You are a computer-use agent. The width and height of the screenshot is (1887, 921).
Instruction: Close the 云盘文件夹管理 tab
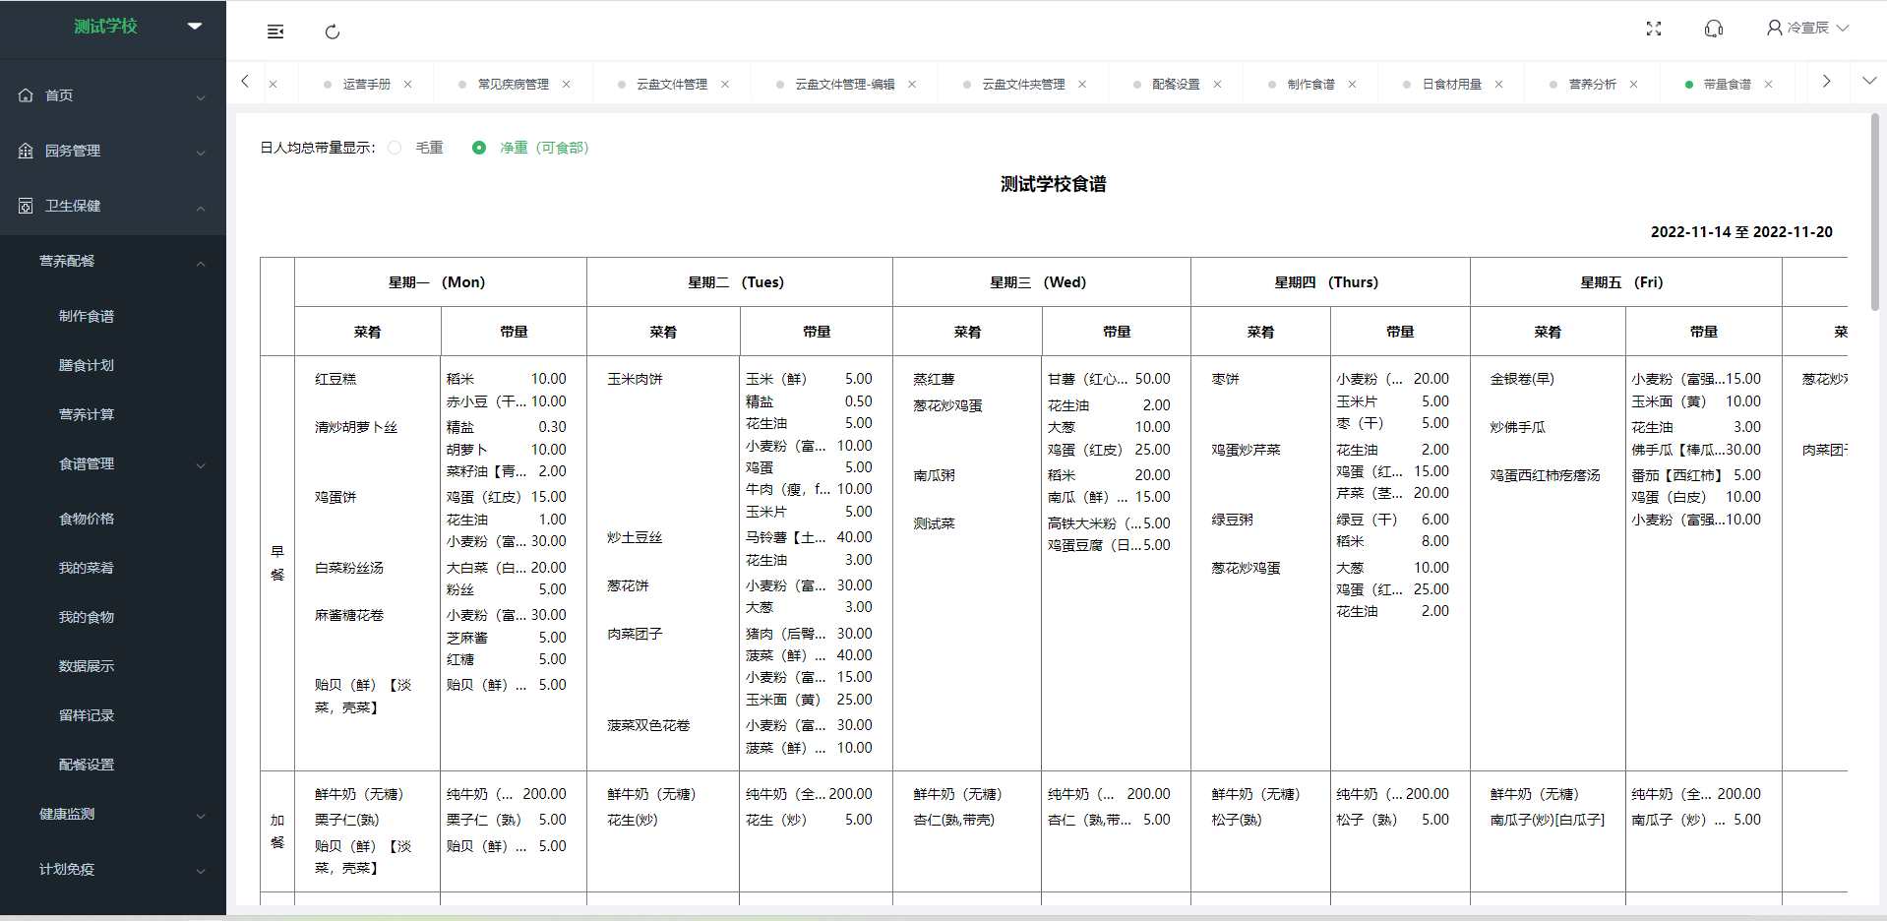click(1082, 85)
